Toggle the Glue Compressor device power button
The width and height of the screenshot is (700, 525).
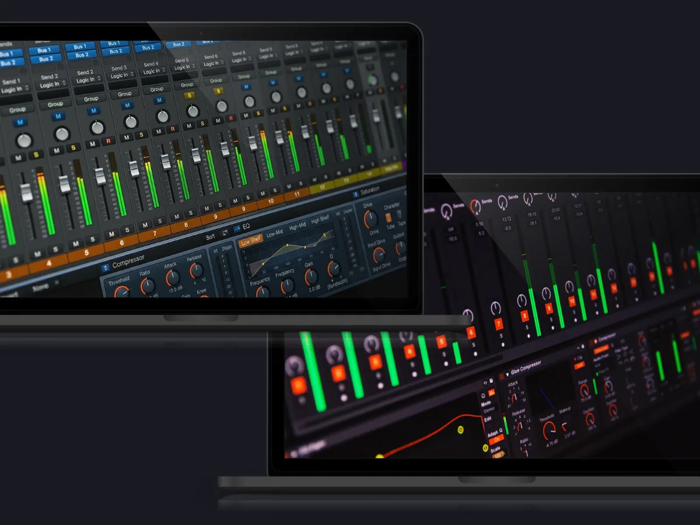[x=501, y=377]
